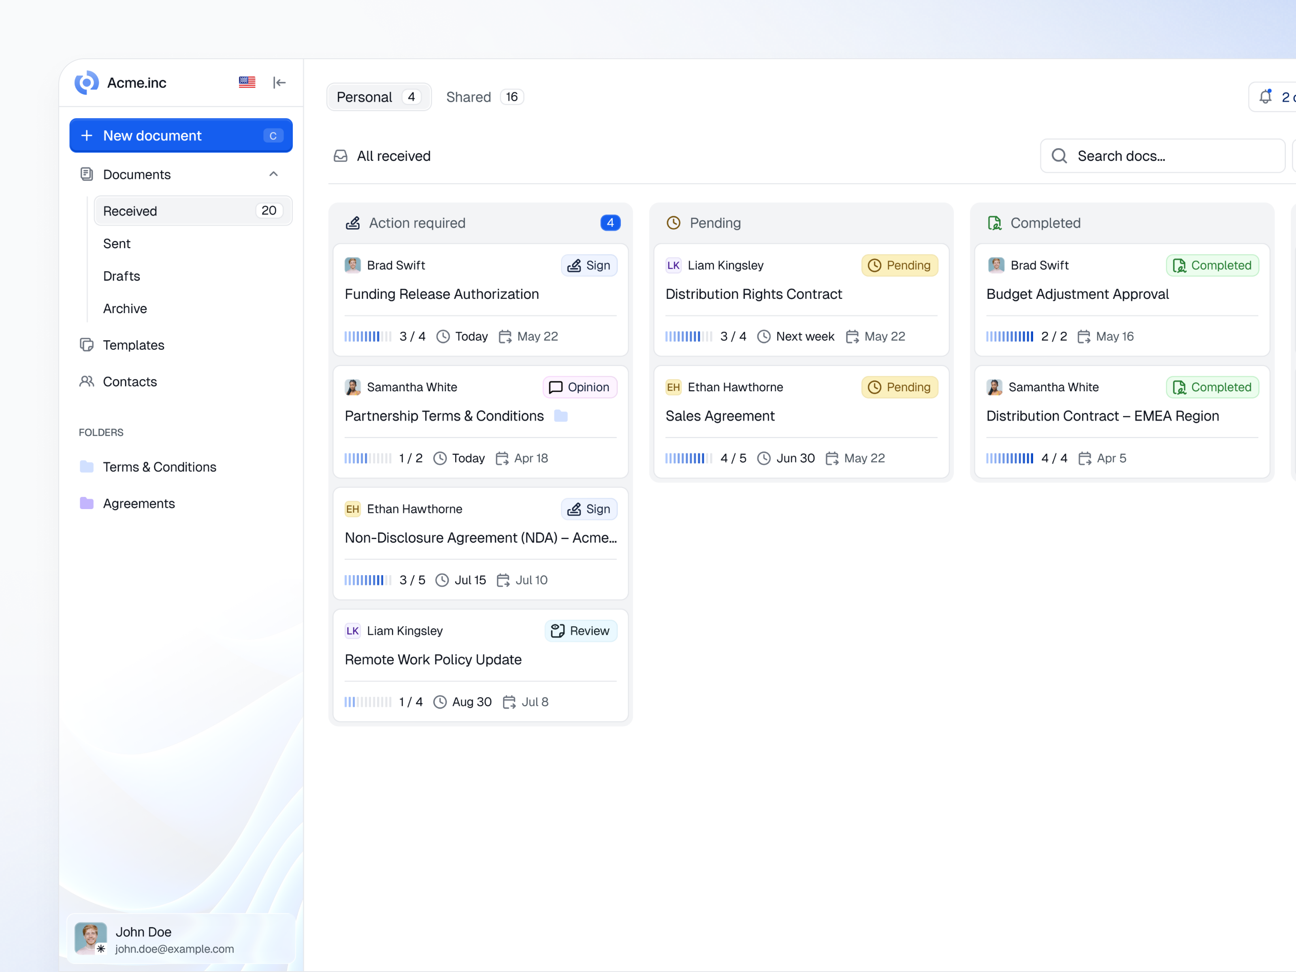The height and width of the screenshot is (972, 1296).
Task: Open the notifications bell
Action: coord(1266,96)
